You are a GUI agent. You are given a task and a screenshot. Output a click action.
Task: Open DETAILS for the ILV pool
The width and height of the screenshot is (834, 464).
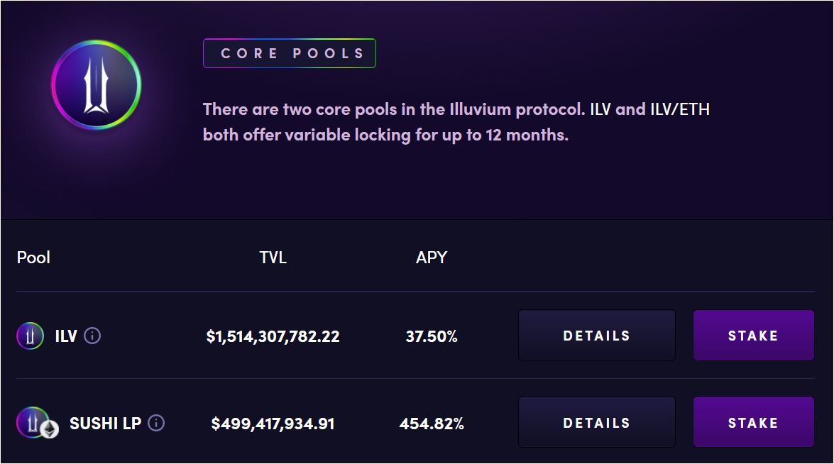(x=596, y=336)
